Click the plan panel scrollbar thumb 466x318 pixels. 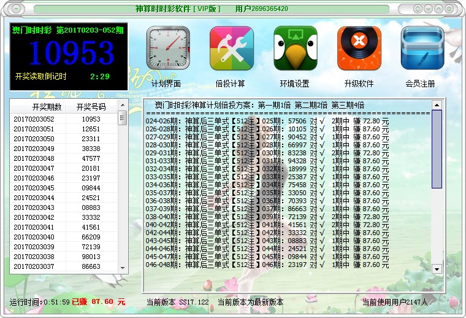coord(437,149)
